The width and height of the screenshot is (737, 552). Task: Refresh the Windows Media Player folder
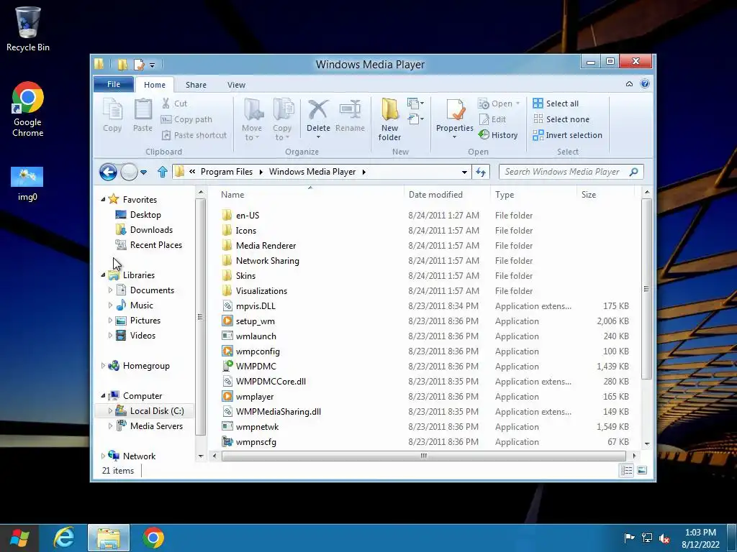pos(481,172)
